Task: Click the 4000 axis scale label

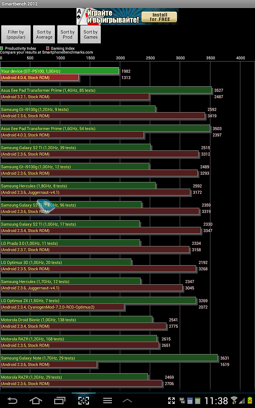Action: pyautogui.click(x=241, y=58)
